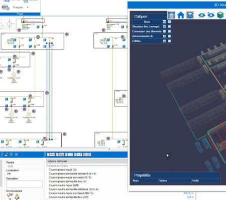The image size is (226, 200).
Task: Open the table grid icon beside Calques
Action: pos(171,15)
